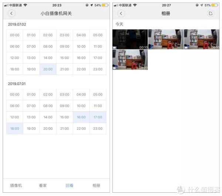Switch to the 看家 tab
This screenshot has width=222, height=196.
point(43,185)
